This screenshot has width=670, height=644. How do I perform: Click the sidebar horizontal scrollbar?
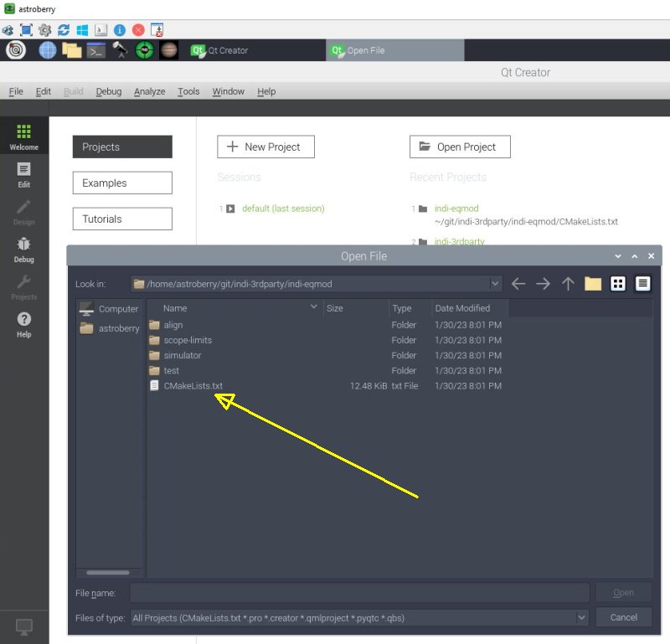click(108, 573)
